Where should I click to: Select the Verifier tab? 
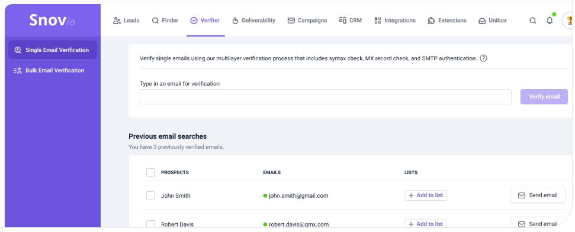point(205,21)
